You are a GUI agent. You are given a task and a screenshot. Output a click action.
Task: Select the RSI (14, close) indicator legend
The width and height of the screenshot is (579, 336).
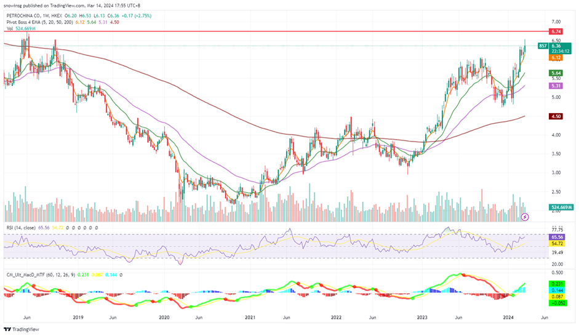(21, 228)
